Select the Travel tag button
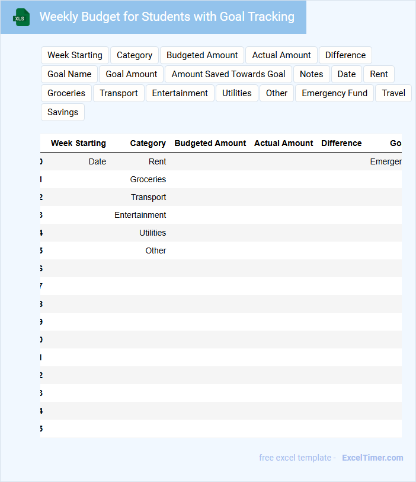416x482 pixels. point(393,93)
